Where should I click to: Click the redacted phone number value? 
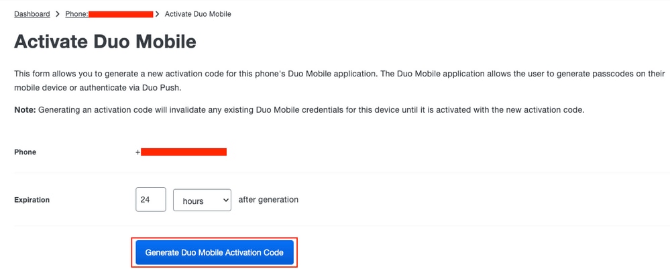click(x=184, y=152)
